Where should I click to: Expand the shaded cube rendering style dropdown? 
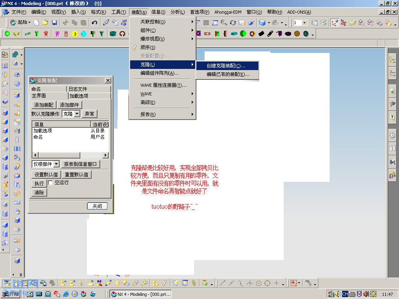click(x=269, y=23)
